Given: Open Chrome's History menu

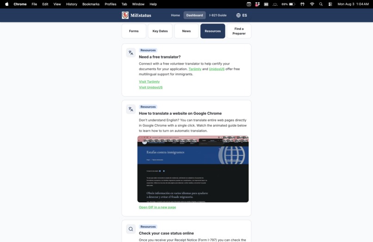Looking at the screenshot, I should click(x=72, y=4).
